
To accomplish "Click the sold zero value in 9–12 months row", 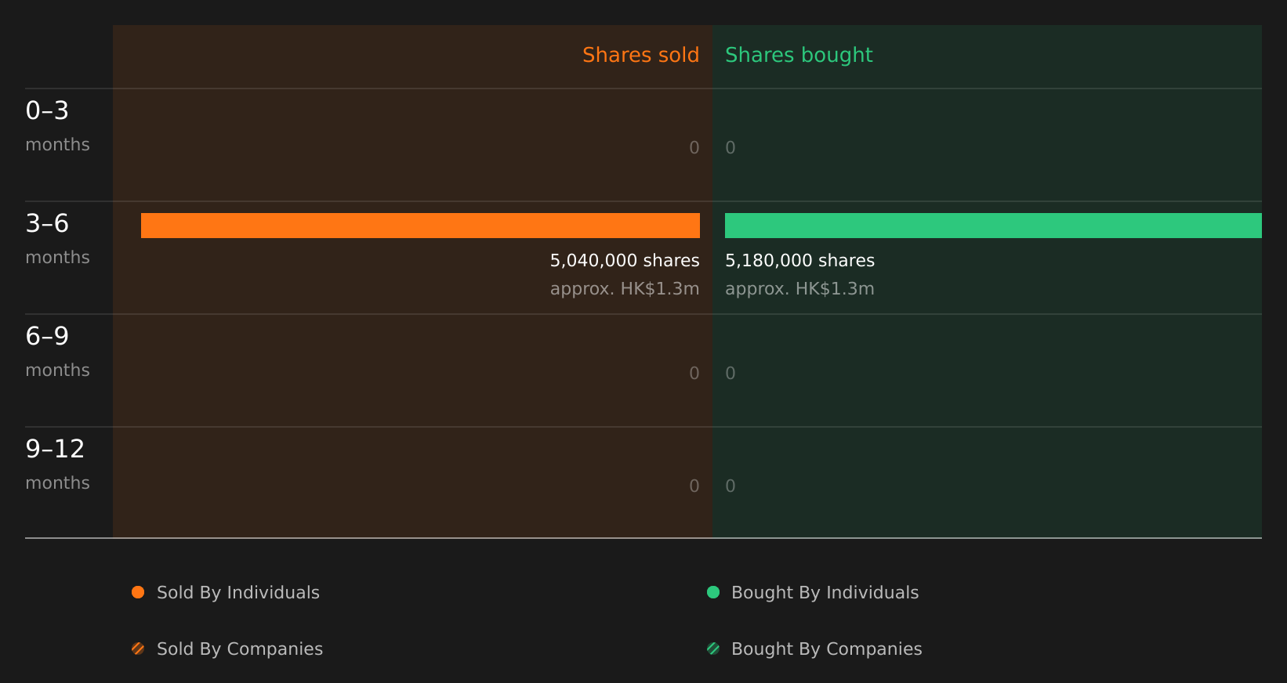I will coord(694,486).
